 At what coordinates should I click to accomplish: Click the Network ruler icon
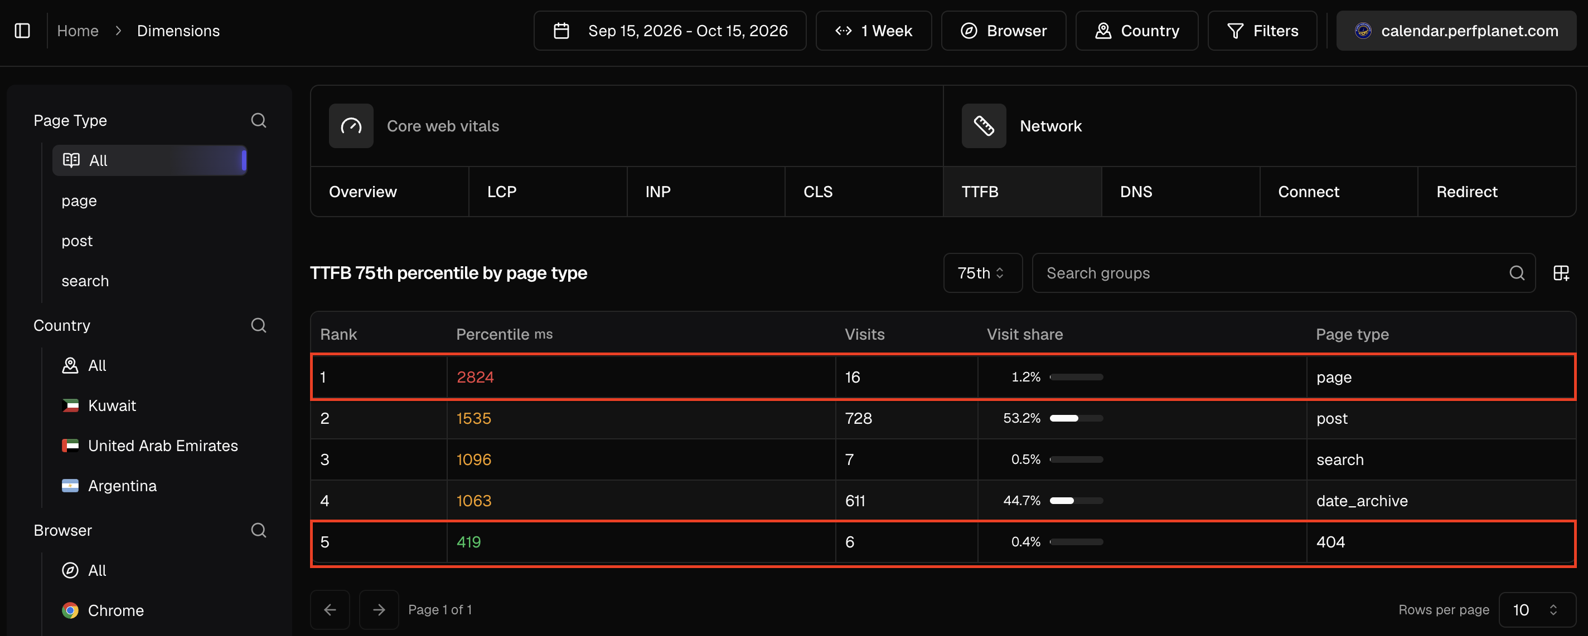(x=984, y=126)
